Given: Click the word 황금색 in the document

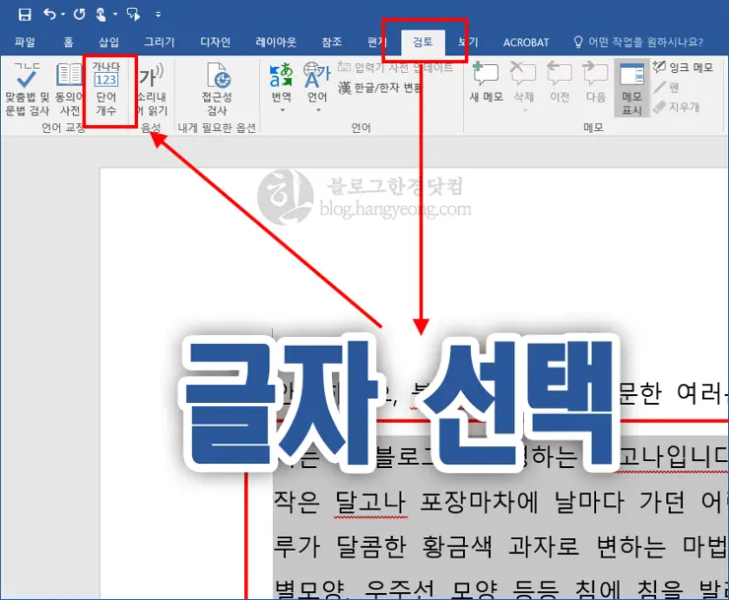Looking at the screenshot, I should pos(457,546).
